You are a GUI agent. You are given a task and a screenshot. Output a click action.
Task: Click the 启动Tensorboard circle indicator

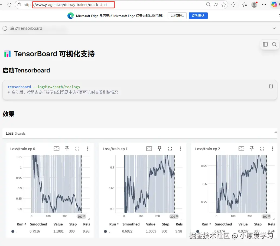click(x=5, y=28)
